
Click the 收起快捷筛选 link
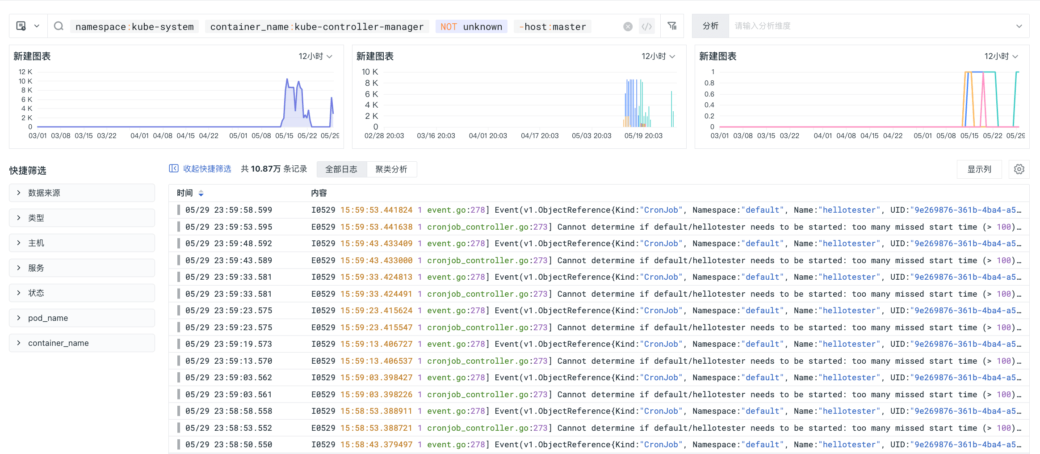coord(207,168)
